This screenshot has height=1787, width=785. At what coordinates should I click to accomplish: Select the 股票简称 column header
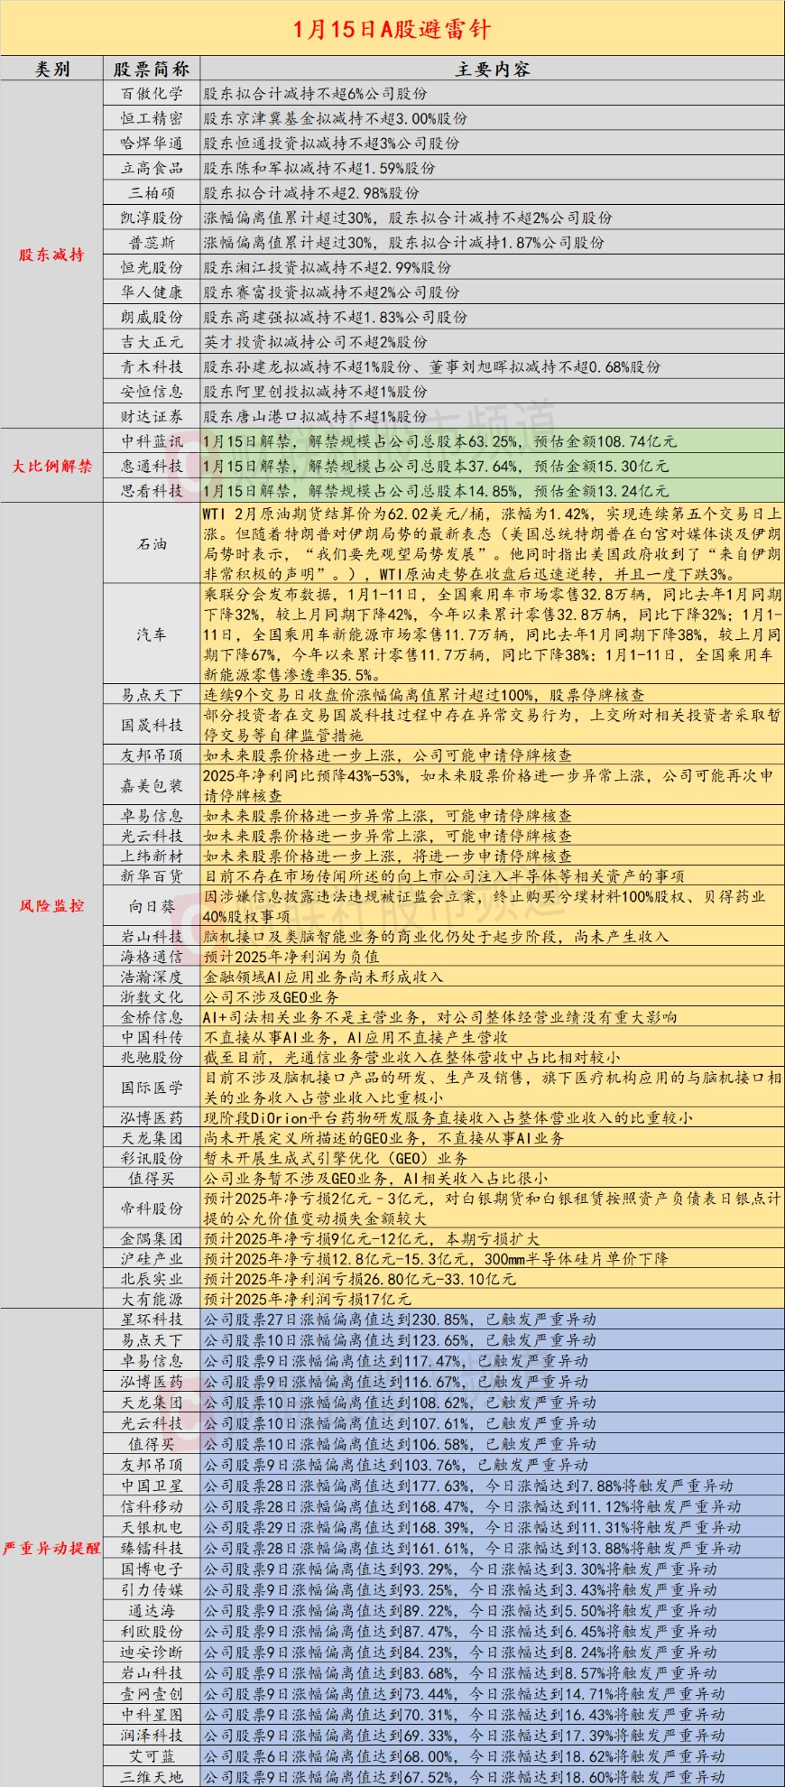pos(152,69)
